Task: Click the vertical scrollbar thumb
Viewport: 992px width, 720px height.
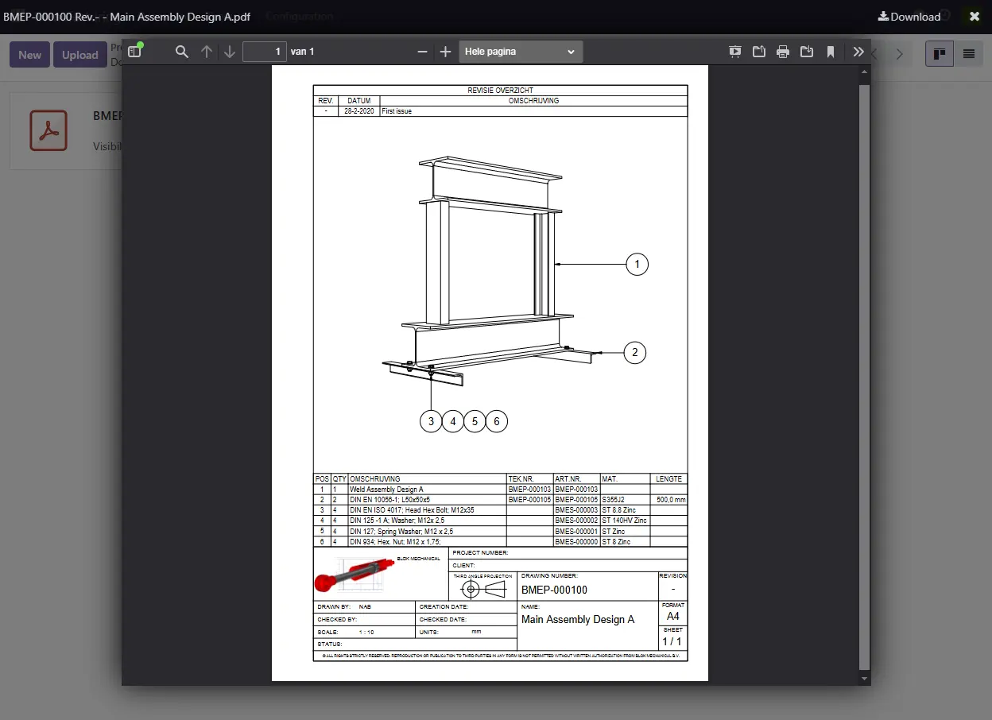Action: [x=865, y=377]
